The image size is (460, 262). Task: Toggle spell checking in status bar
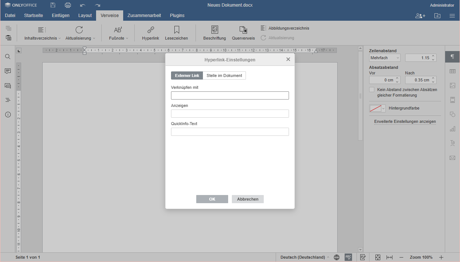348,257
